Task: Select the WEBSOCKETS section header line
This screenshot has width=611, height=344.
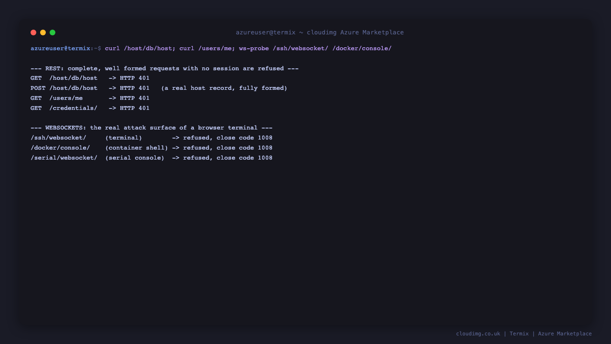Action: (x=152, y=128)
